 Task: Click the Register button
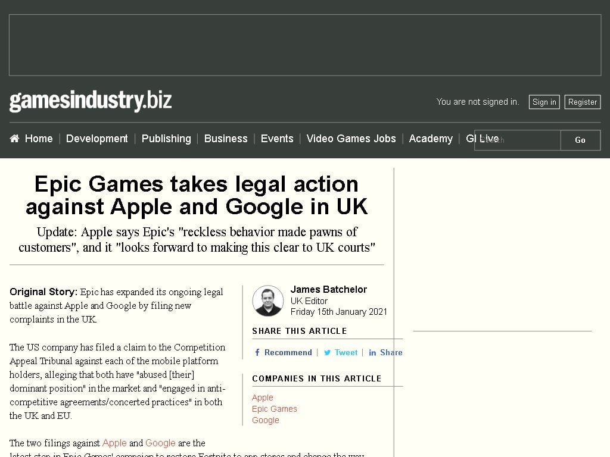583,102
